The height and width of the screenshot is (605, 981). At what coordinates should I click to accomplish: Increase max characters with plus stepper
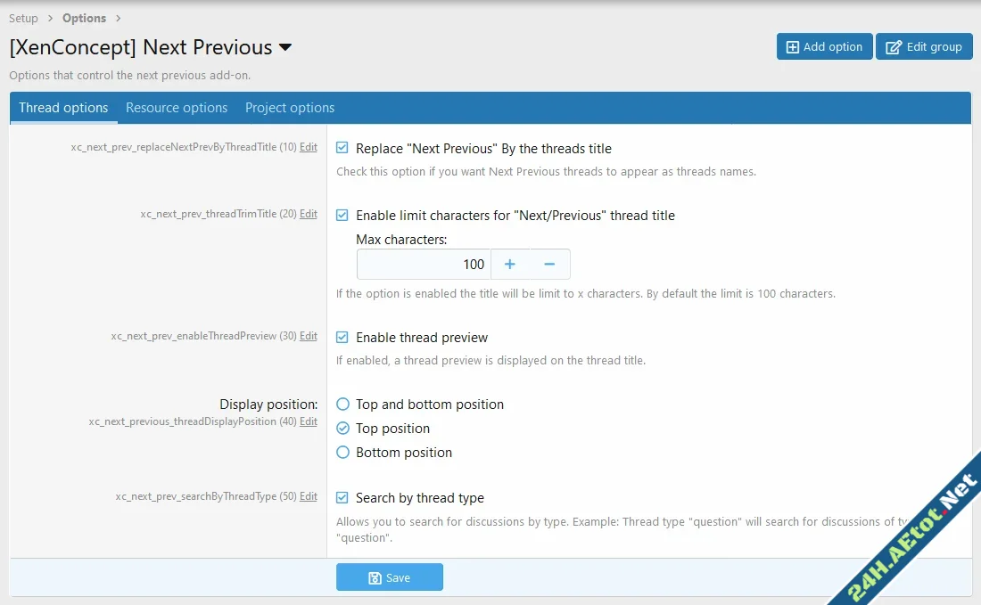pyautogui.click(x=510, y=265)
